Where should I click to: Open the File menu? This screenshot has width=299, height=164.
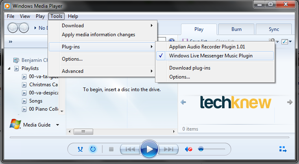pos(11,16)
